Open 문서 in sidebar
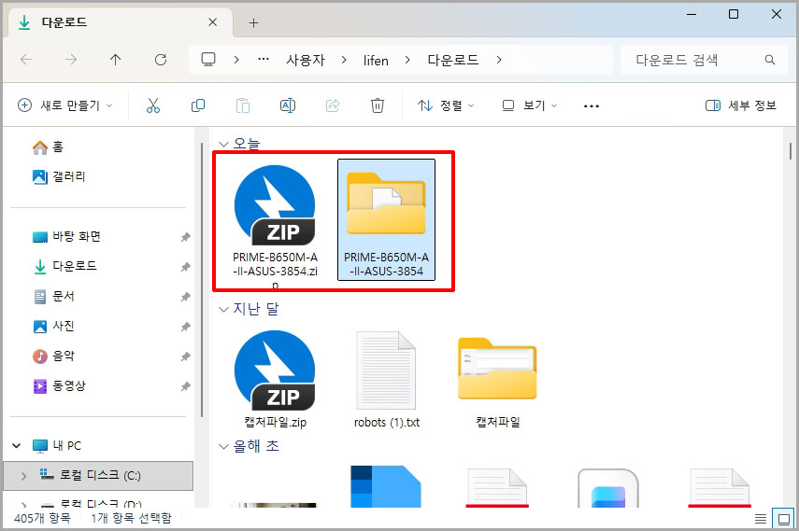799x531 pixels. click(53, 297)
